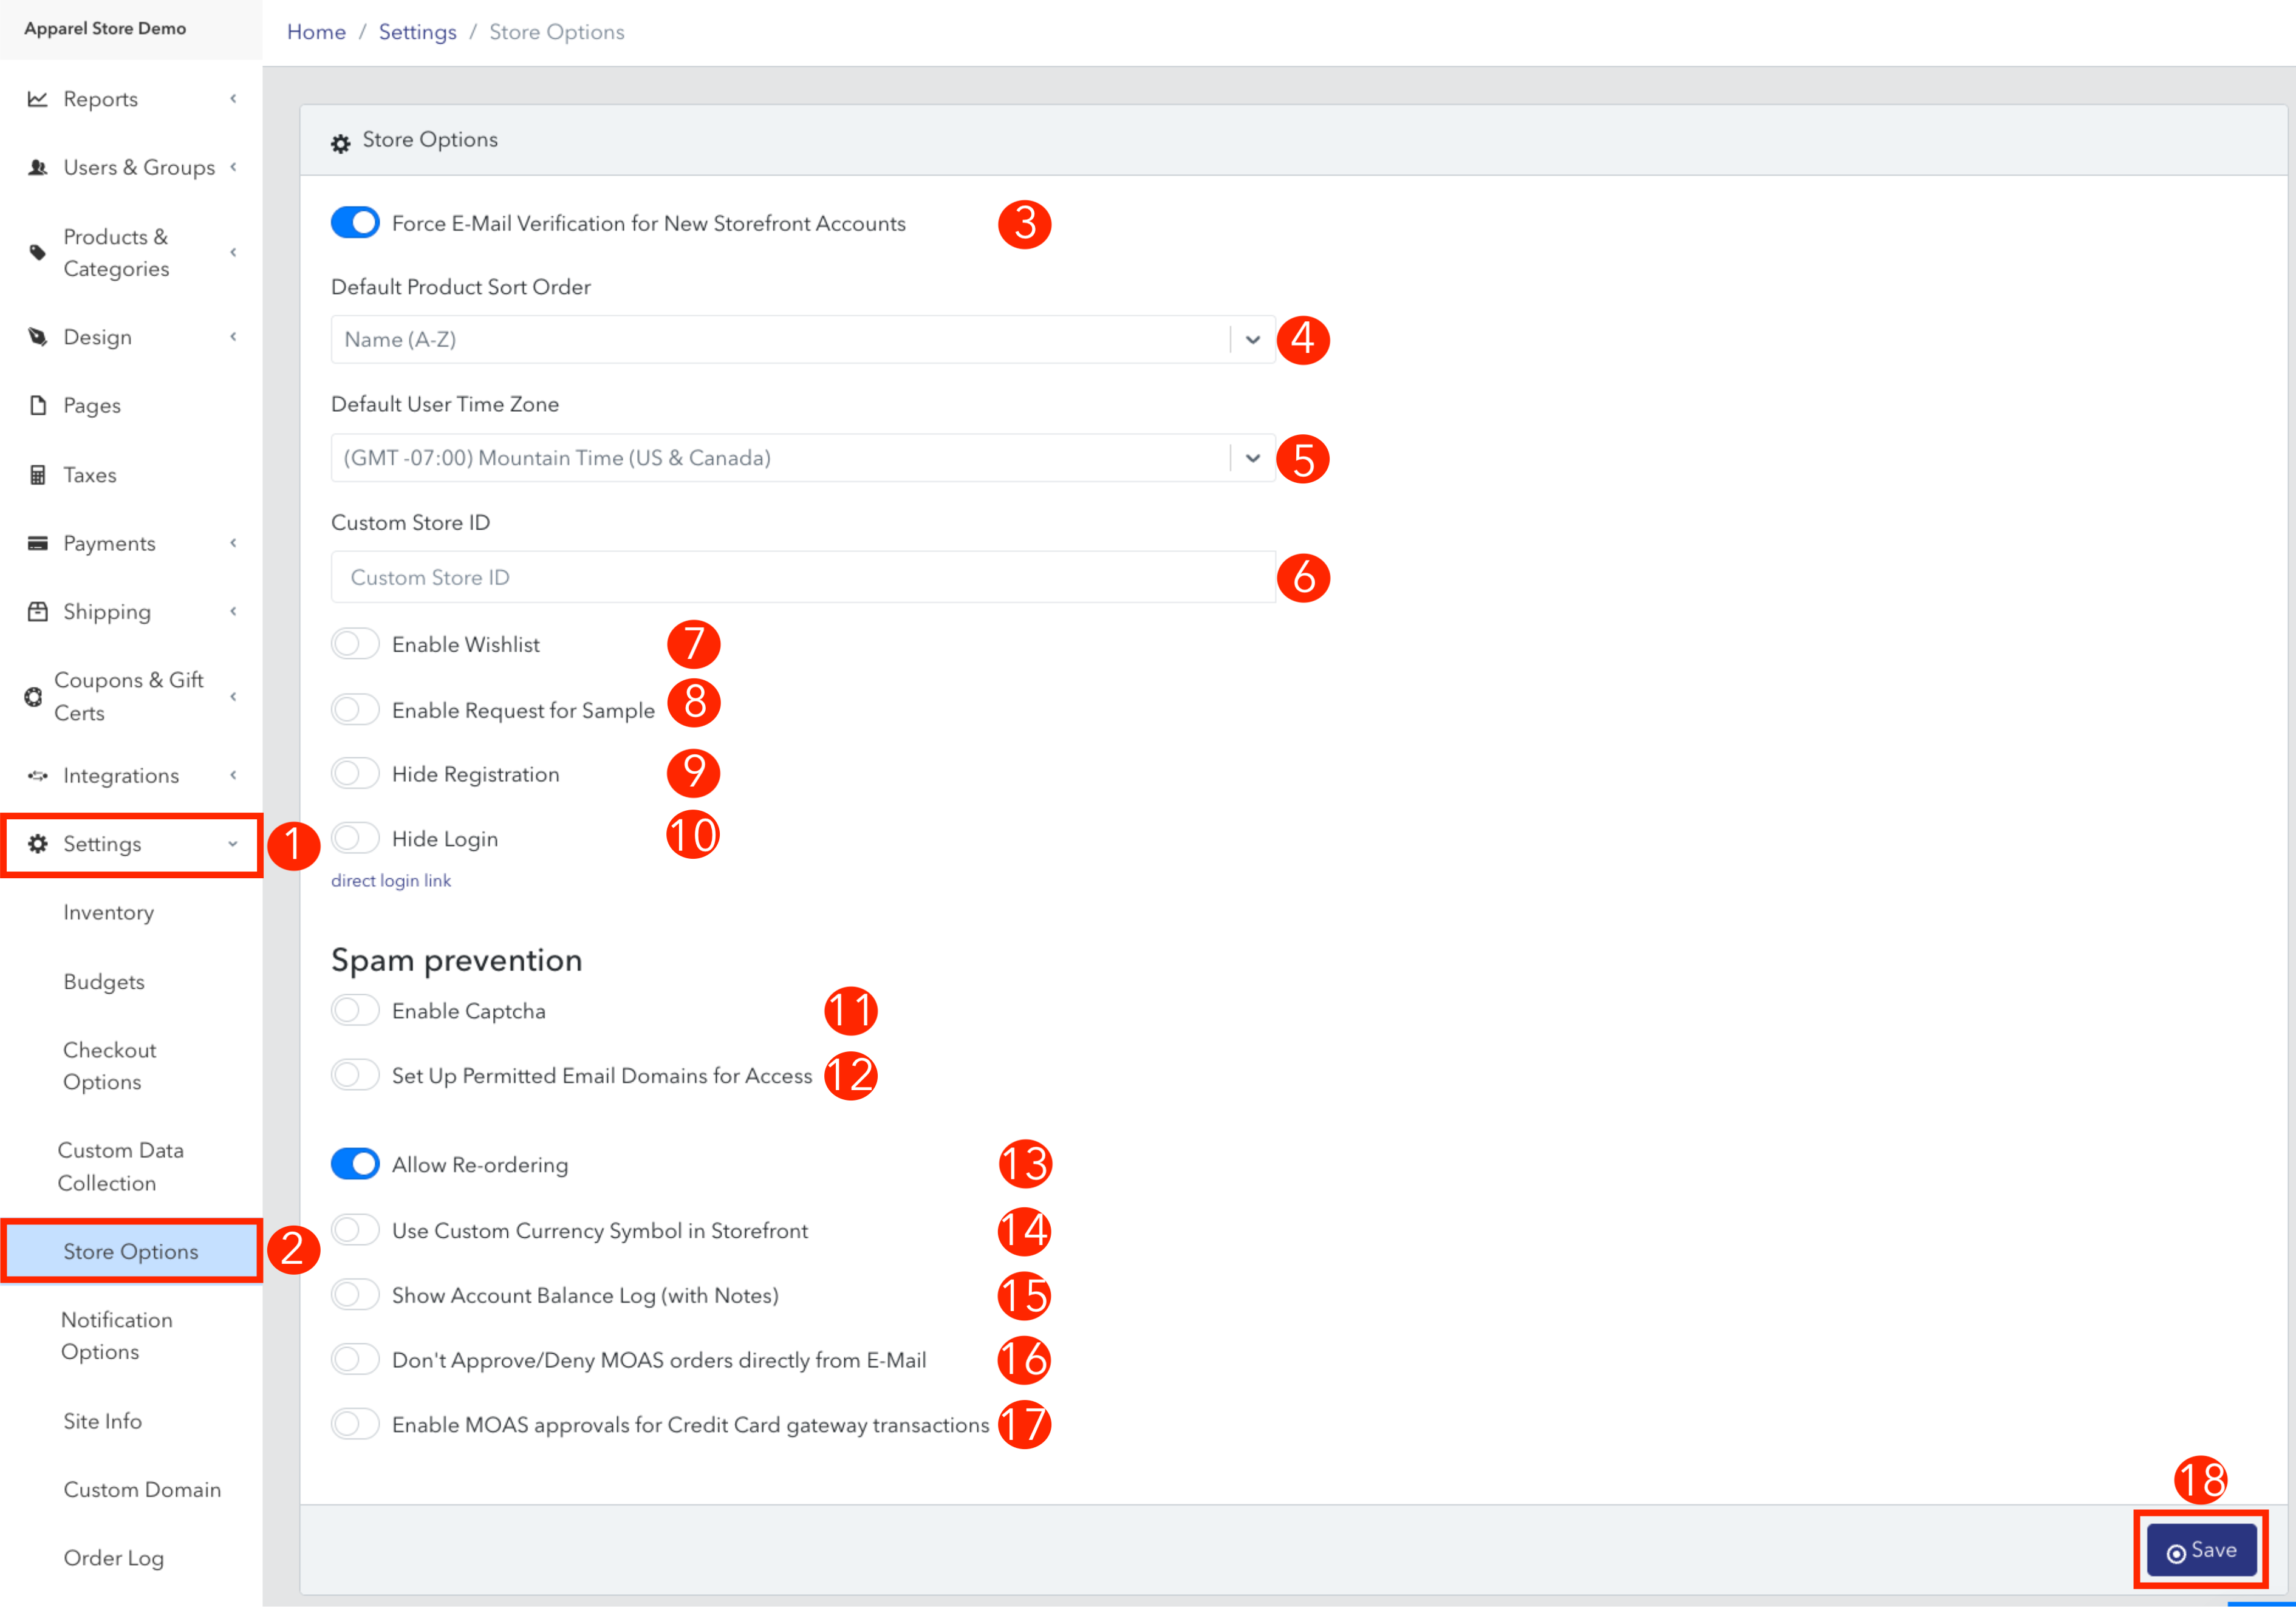Viewport: 2296px width, 1607px height.
Task: Click the Save button
Action: [x=2201, y=1550]
